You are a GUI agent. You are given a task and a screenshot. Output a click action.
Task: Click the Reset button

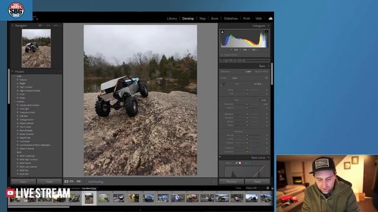coord(258,181)
